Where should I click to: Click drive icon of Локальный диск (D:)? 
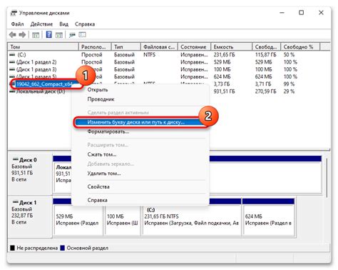[12, 91]
